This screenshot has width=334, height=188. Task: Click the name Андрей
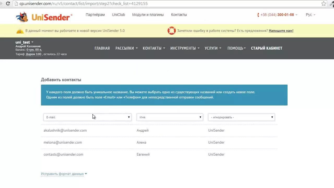[x=143, y=131]
